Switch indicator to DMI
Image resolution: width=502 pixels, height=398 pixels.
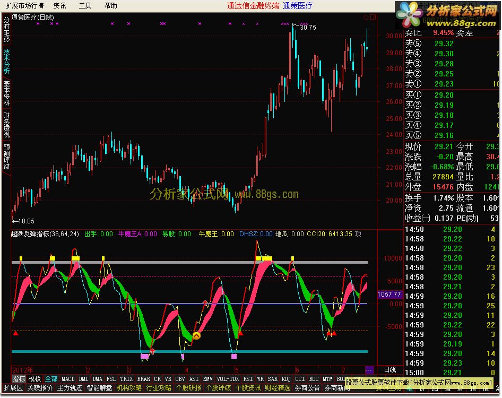coord(83,379)
